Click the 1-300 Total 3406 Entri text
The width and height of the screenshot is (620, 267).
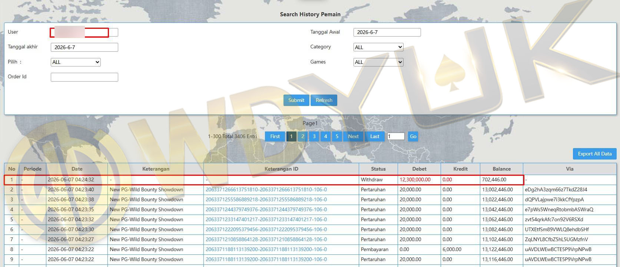coord(232,136)
